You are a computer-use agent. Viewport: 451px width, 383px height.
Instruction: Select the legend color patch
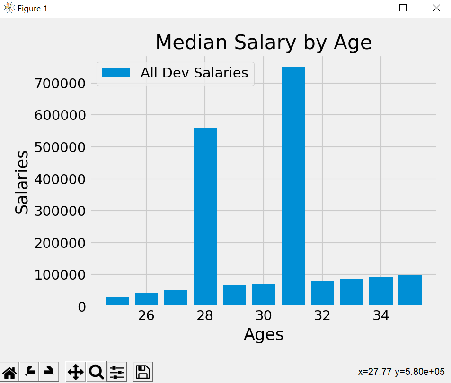pos(117,73)
